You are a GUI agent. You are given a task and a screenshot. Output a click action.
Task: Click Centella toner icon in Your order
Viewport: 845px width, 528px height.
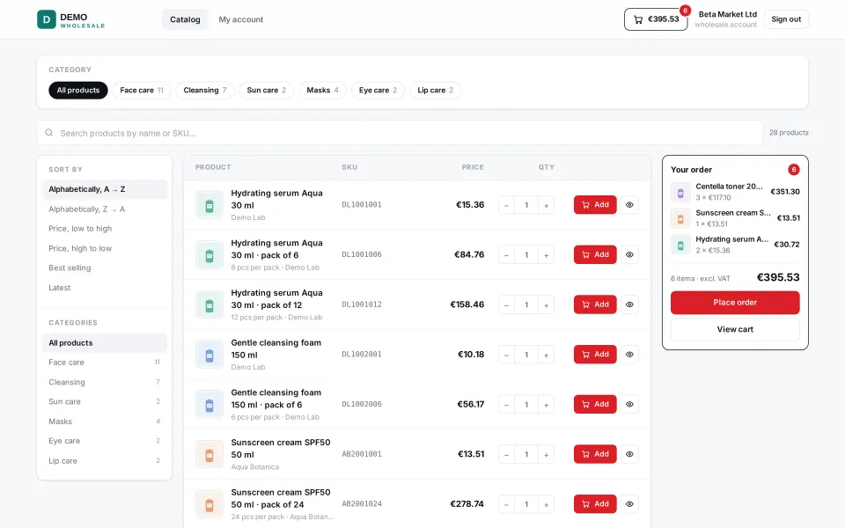click(680, 192)
